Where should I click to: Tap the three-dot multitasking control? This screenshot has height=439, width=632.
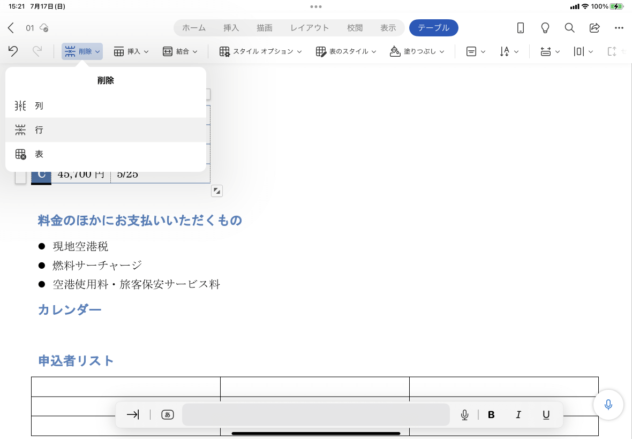tap(316, 6)
